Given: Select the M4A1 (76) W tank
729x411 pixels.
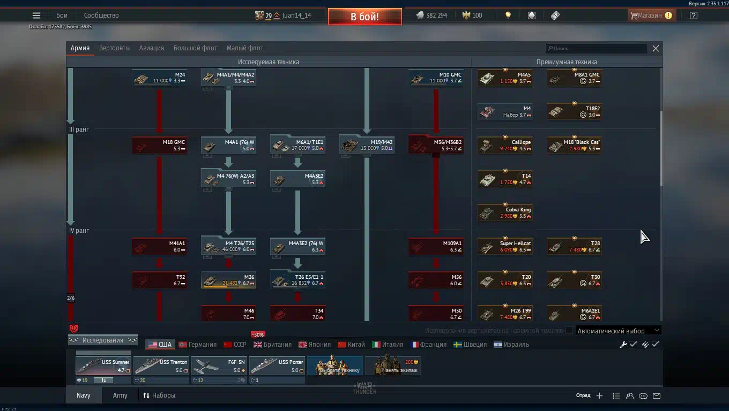Looking at the screenshot, I should [228, 145].
